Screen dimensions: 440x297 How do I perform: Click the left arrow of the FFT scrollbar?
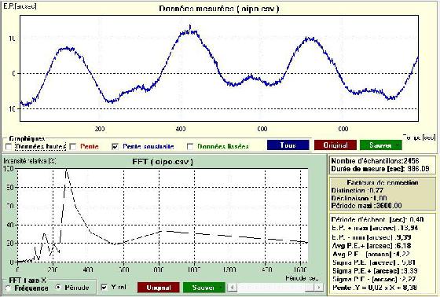[x=233, y=288]
